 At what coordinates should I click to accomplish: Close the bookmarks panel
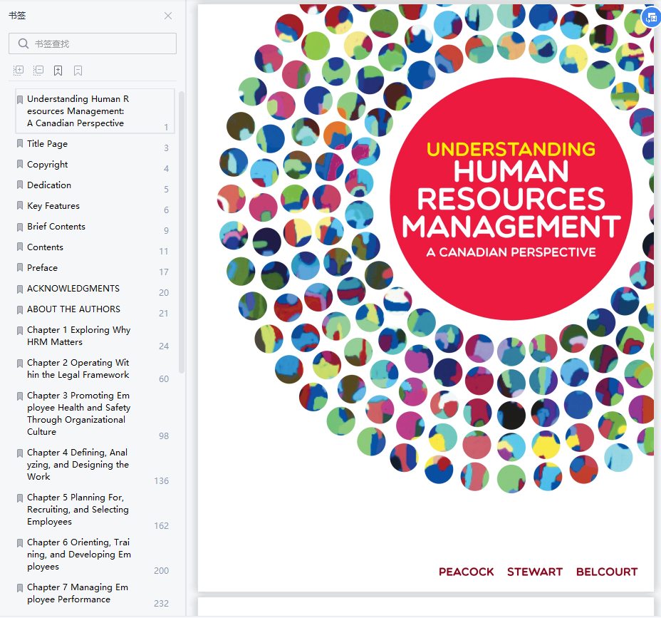[168, 16]
